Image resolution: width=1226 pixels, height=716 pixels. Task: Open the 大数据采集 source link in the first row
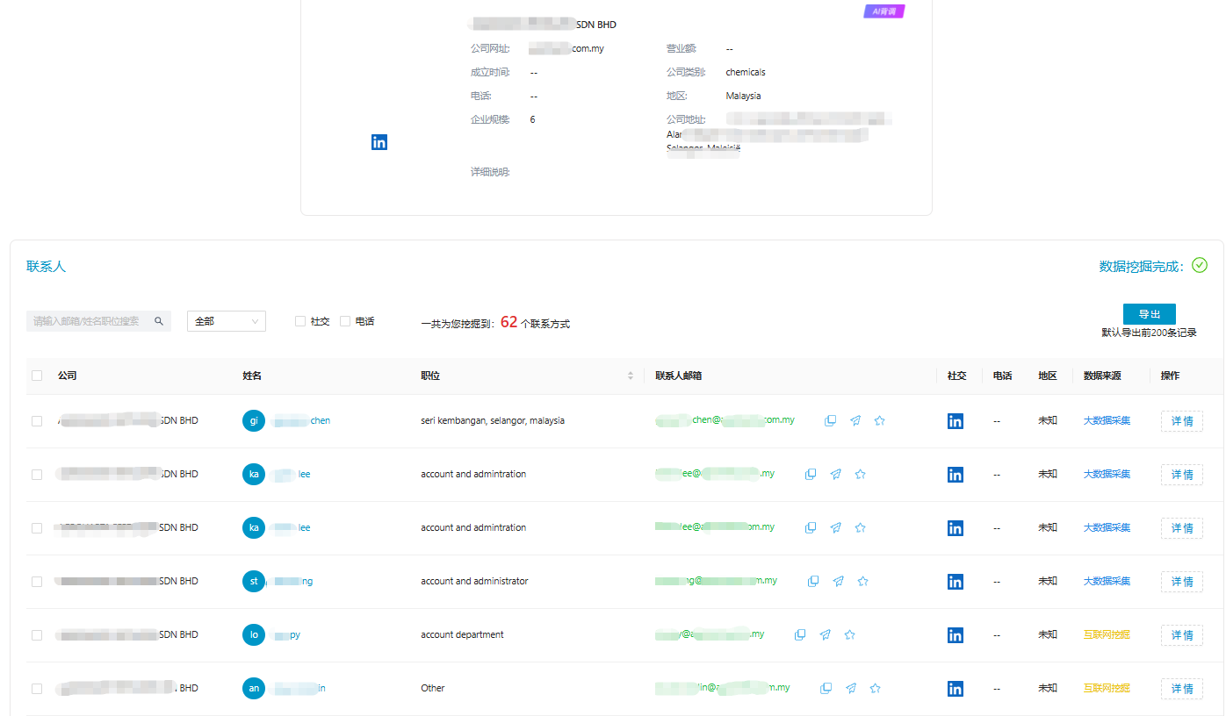click(1107, 421)
